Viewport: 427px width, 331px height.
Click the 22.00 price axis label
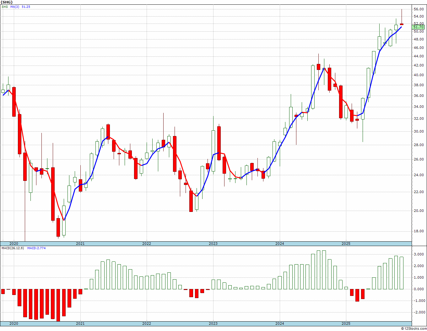pos(418,192)
